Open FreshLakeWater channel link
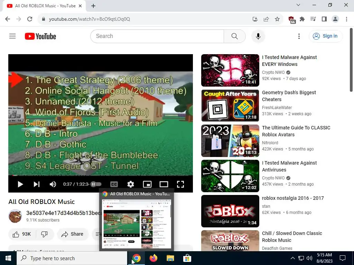 click(x=277, y=108)
